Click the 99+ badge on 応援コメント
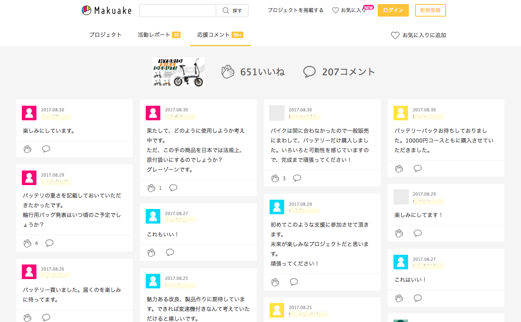This screenshot has height=322, width=521. click(237, 35)
